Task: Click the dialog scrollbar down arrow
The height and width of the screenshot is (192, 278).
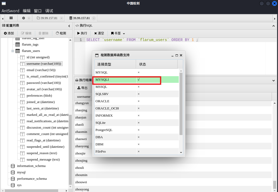Action: (x=181, y=152)
